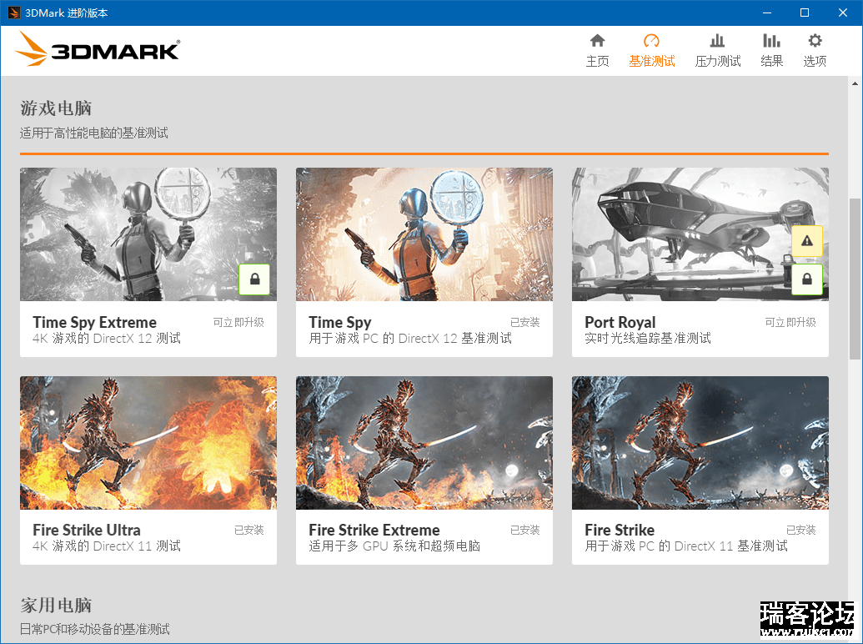Maximize the 3DMark window
The height and width of the screenshot is (644, 863).
[805, 13]
